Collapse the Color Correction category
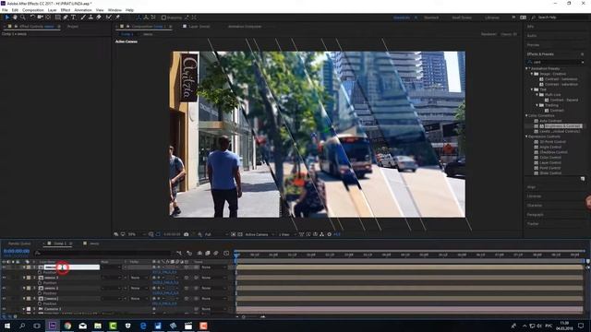This screenshot has width=591, height=332. tap(527, 115)
